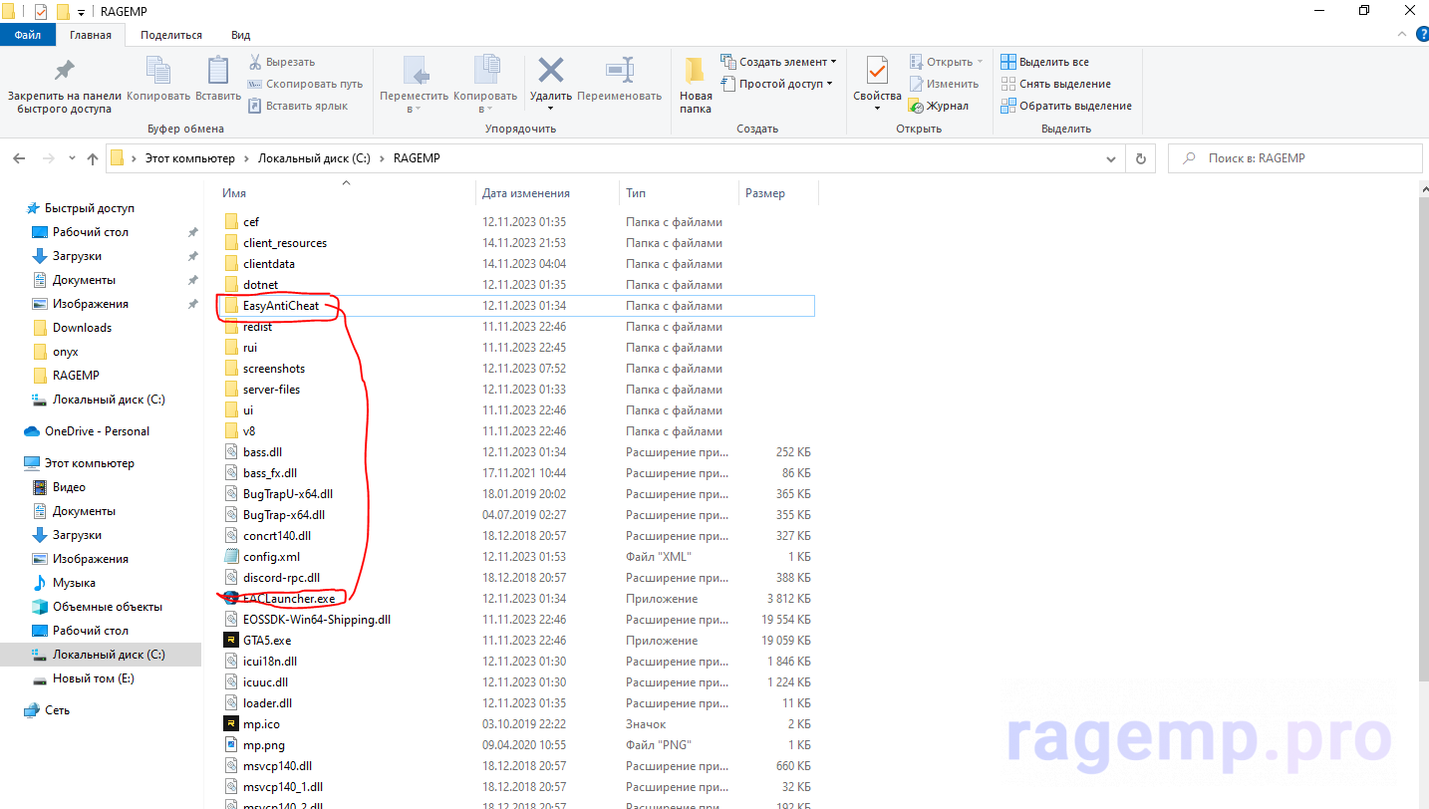Select loader.dll file
The height and width of the screenshot is (809, 1429).
click(x=267, y=703)
